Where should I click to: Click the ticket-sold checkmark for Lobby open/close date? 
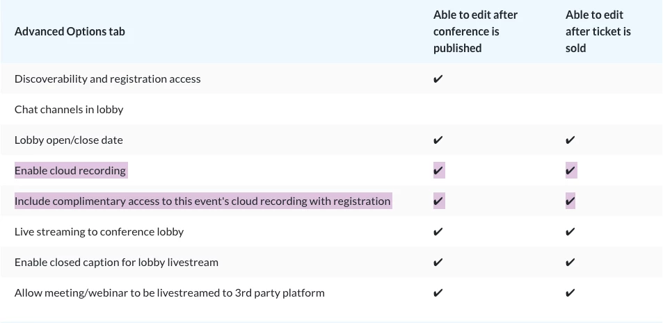pos(570,140)
